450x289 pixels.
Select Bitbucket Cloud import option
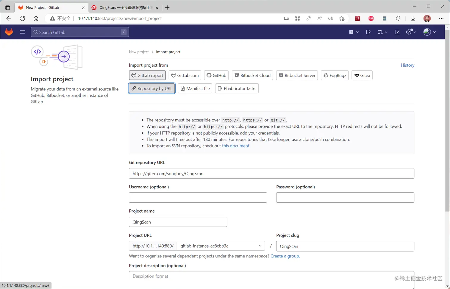click(x=252, y=75)
